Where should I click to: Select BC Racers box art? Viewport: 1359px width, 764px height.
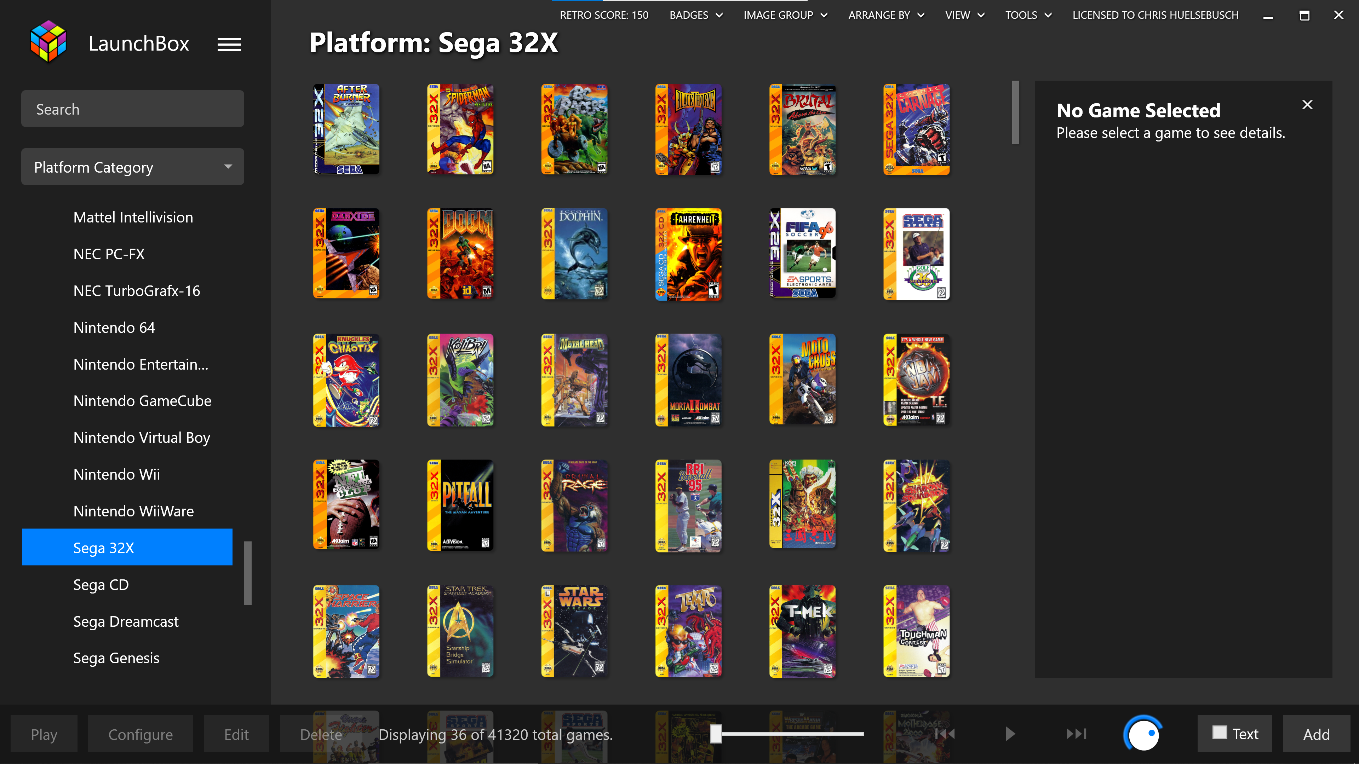pos(574,129)
